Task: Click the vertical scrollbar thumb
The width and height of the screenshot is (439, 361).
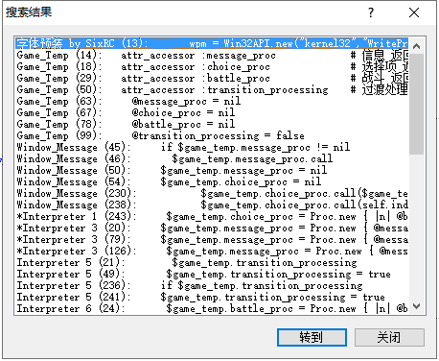Action: click(x=416, y=104)
